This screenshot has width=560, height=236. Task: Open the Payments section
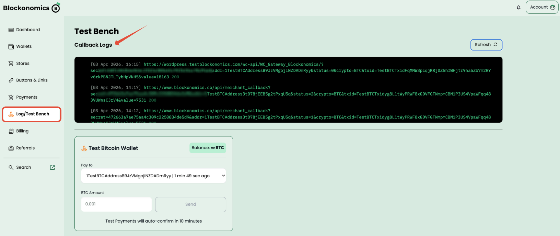pos(27,97)
